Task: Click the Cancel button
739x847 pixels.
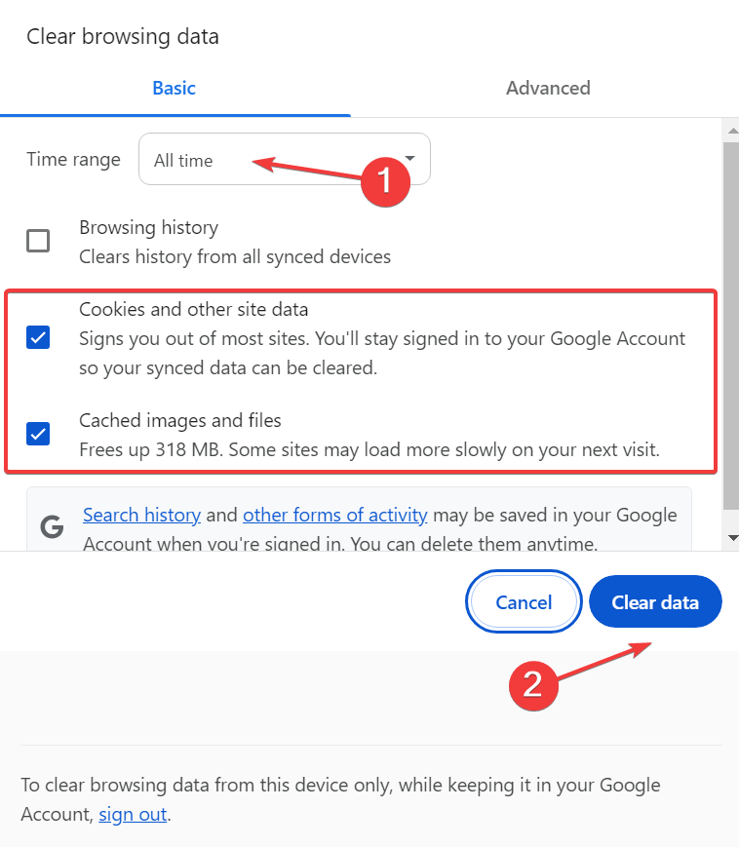Action: [524, 601]
